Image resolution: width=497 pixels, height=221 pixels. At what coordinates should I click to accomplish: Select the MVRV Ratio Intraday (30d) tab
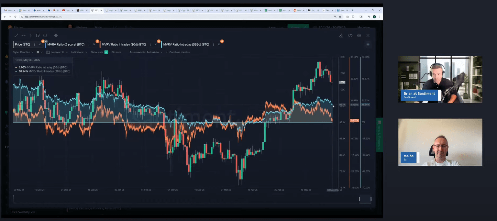point(124,44)
